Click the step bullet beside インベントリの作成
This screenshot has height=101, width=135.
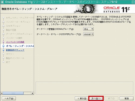click(4, 42)
